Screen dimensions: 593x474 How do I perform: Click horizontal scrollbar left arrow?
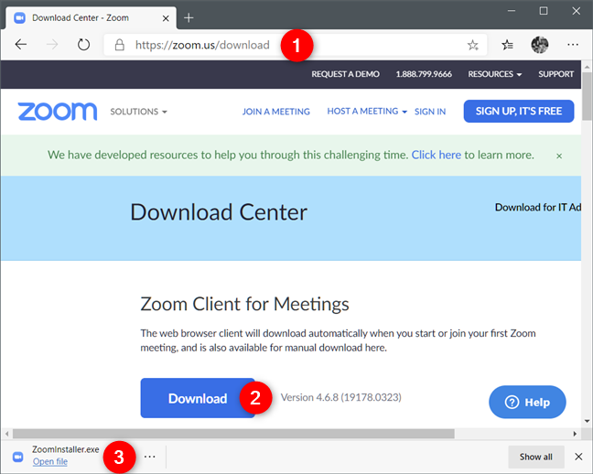(6, 434)
